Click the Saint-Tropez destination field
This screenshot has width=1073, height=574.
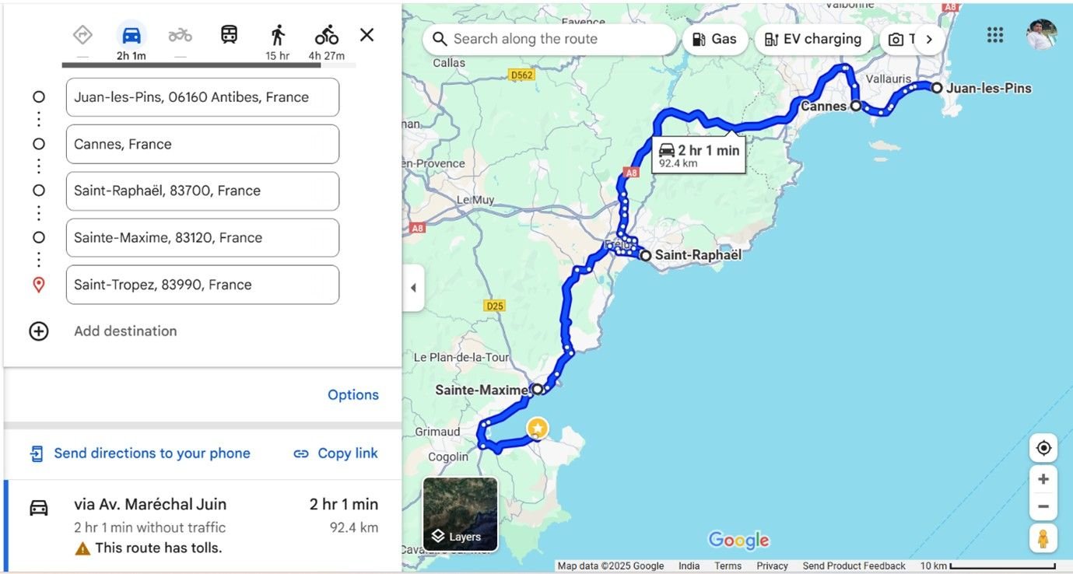(x=202, y=285)
